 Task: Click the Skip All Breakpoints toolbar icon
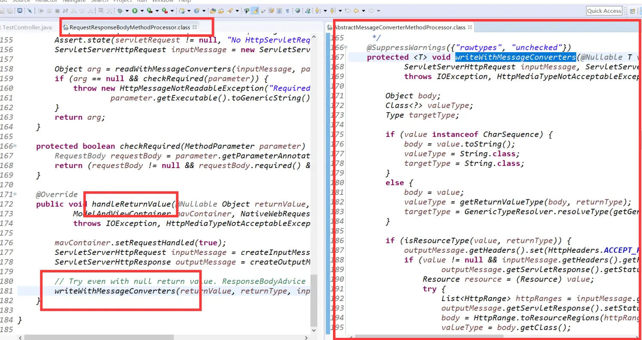tap(30, 11)
